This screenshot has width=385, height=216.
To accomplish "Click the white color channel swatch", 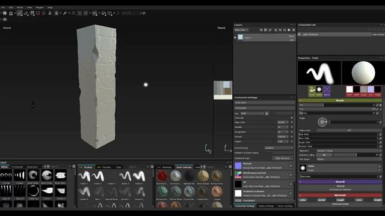I will 350,89.
